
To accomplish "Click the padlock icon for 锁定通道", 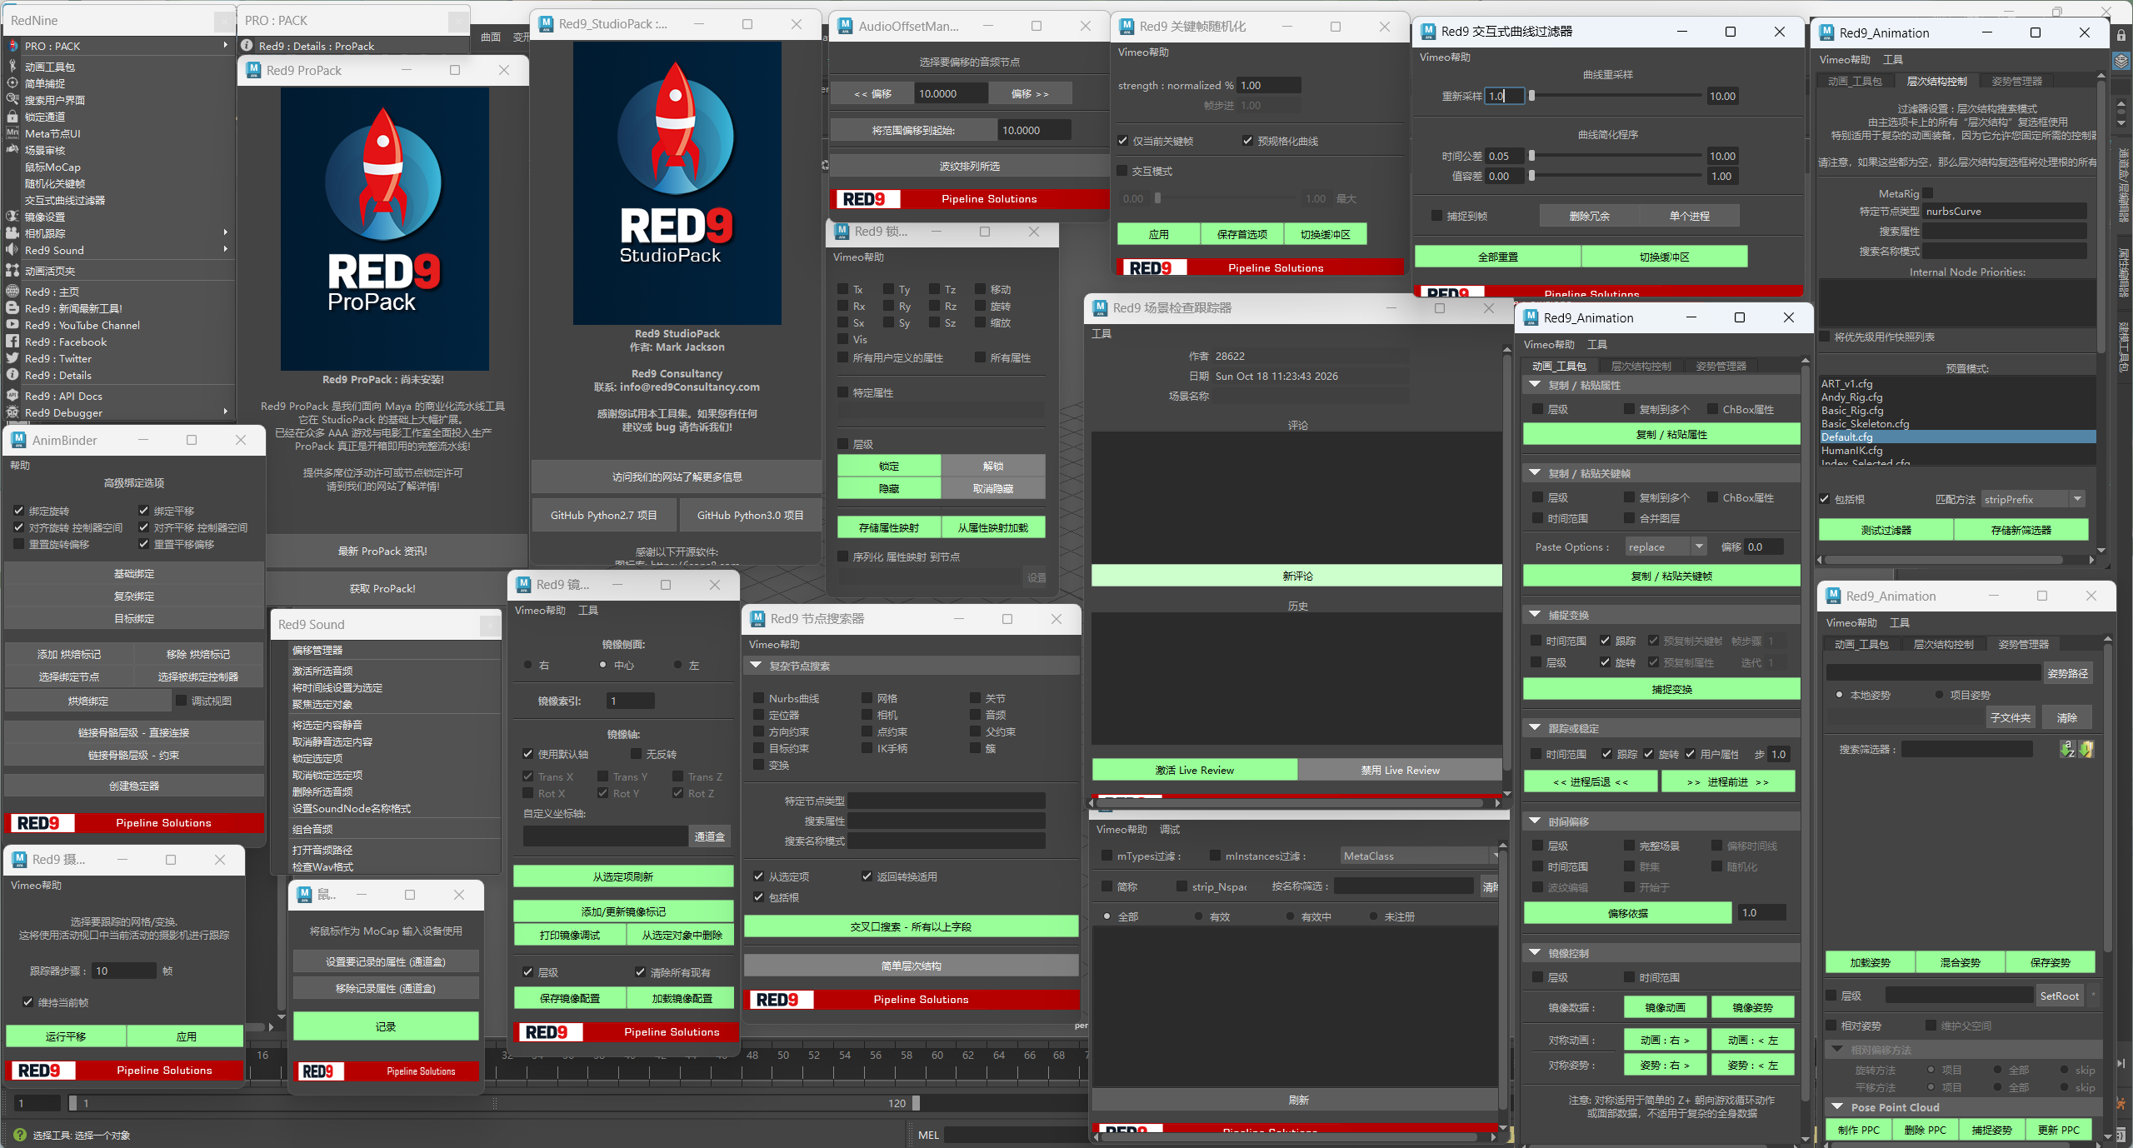I will (12, 116).
